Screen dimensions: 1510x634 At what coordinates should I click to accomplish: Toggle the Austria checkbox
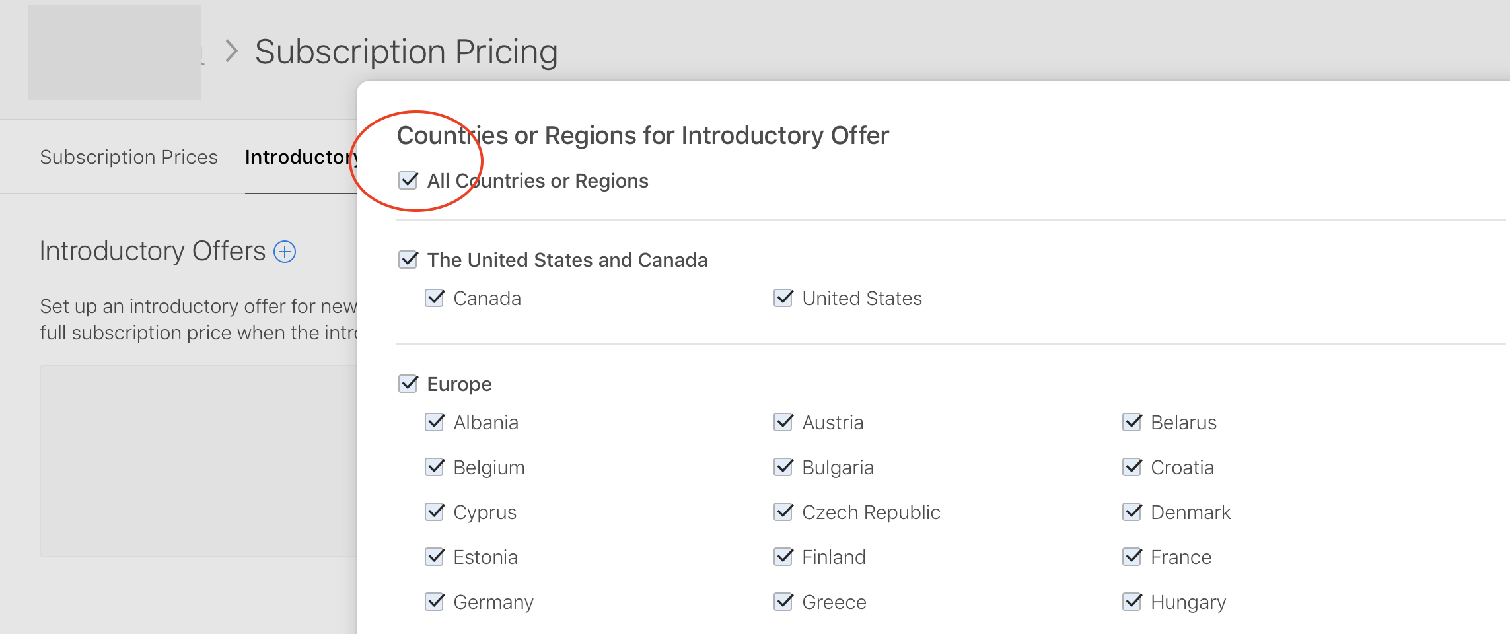point(783,422)
